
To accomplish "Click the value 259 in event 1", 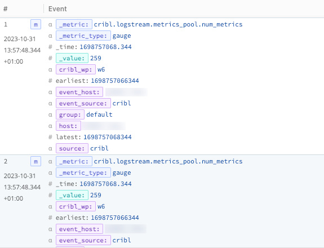I will (96, 58).
